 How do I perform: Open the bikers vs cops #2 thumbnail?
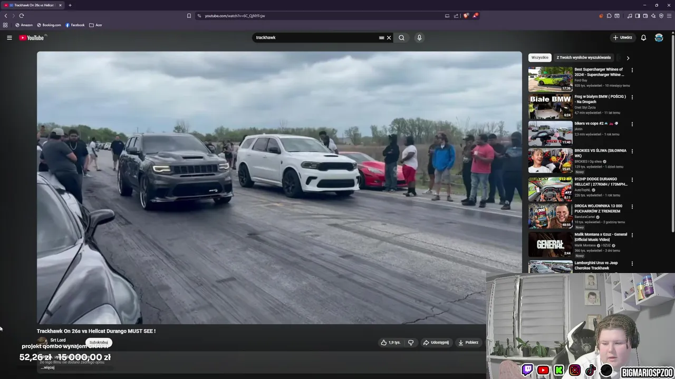click(550, 133)
